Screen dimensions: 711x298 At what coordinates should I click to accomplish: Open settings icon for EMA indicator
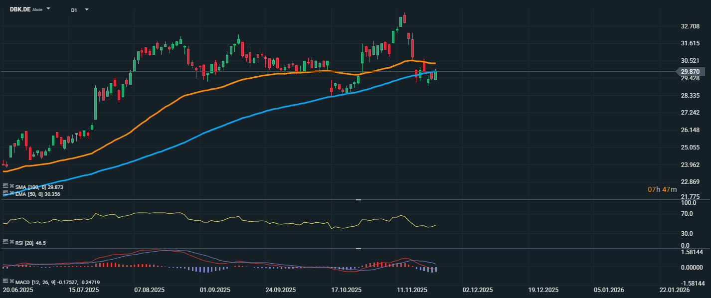pyautogui.click(x=5, y=193)
